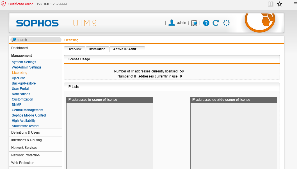The image size is (297, 169).
Task: Click 'IP addresses outside scope of license' header
Action: pos(234,100)
